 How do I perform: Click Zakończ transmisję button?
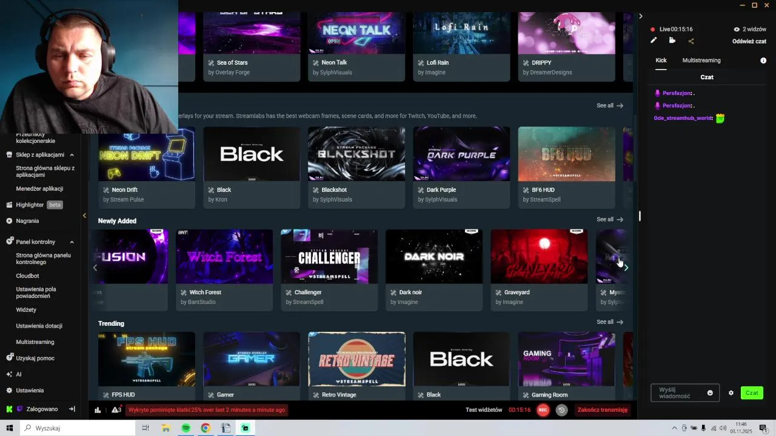602,410
